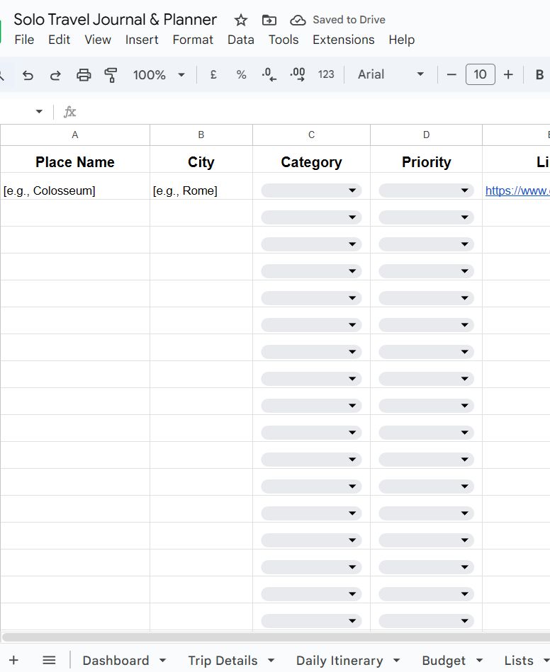Move document using the folder icon
550x672 pixels.
[x=269, y=20]
